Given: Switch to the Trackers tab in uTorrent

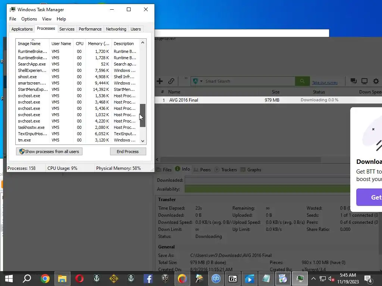Looking at the screenshot, I should click(226, 169).
